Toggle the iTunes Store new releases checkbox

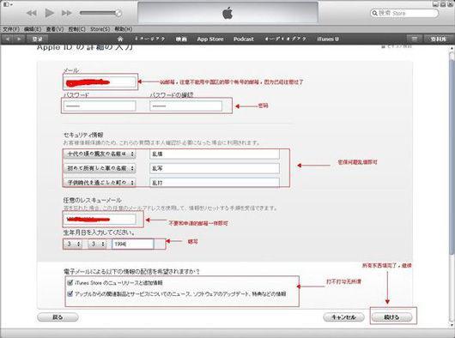[70, 282]
